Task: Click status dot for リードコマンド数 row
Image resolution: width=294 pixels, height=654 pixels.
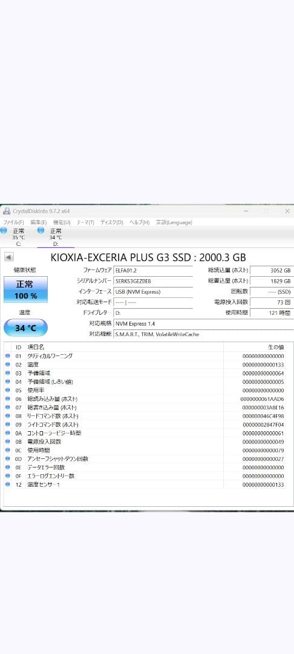Action: pyautogui.click(x=7, y=416)
